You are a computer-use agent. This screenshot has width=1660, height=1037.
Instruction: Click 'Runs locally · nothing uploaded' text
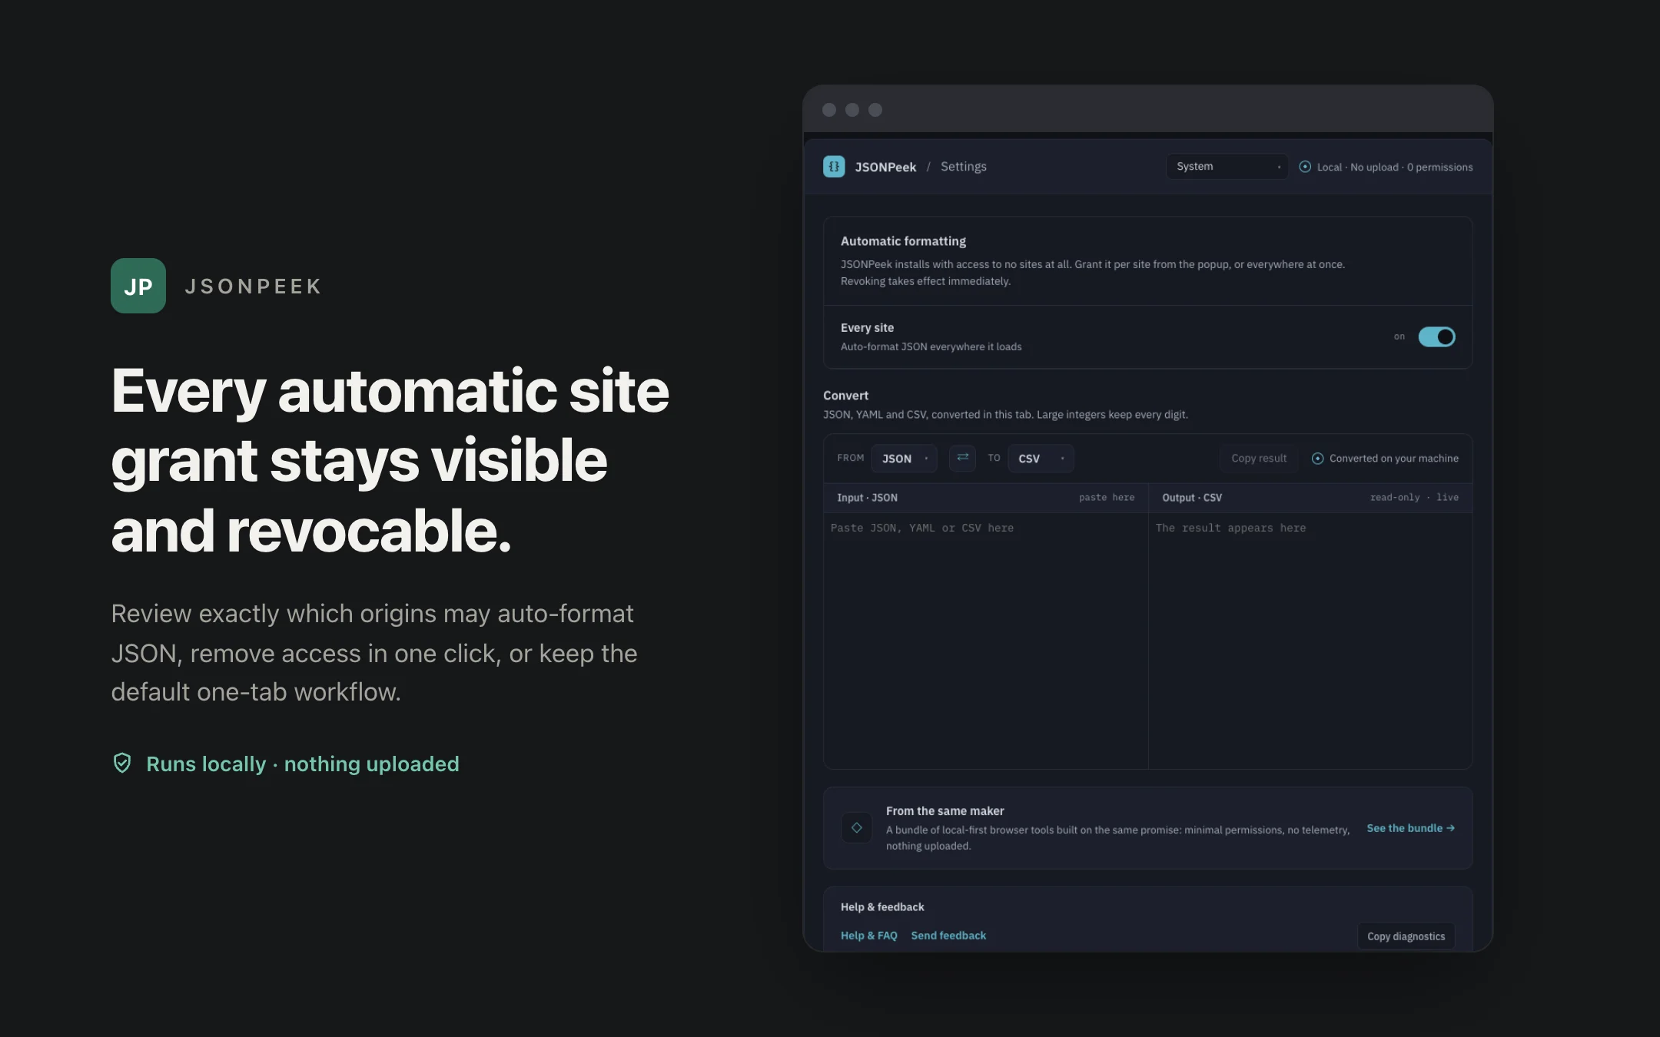[x=303, y=764]
